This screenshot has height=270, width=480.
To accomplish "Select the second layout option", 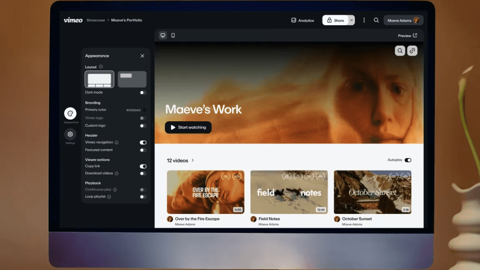I will tap(132, 79).
